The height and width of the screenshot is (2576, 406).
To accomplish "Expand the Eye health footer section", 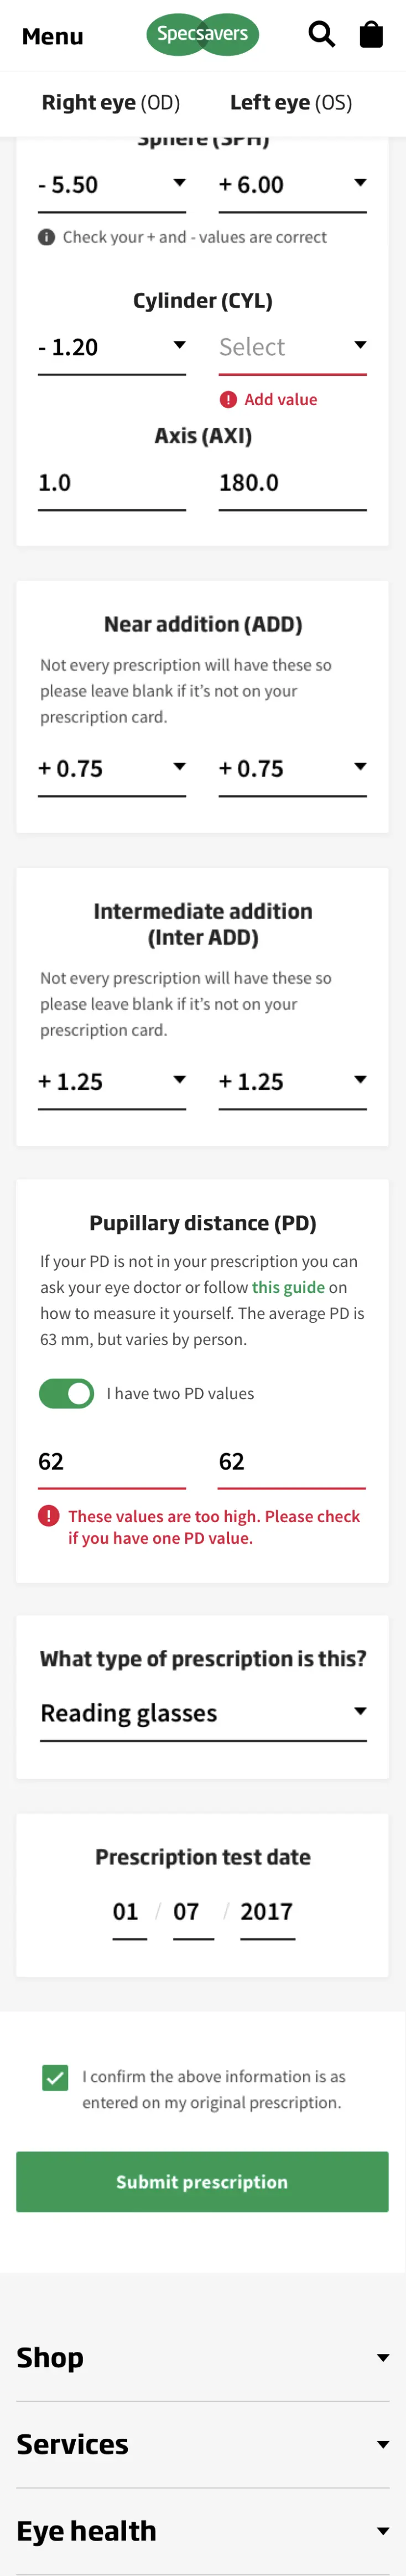I will 203,2530.
